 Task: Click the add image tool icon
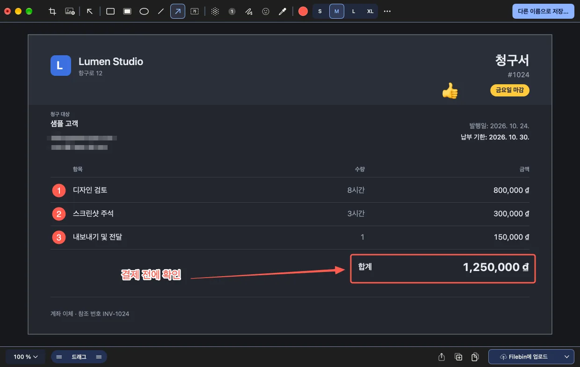click(70, 11)
